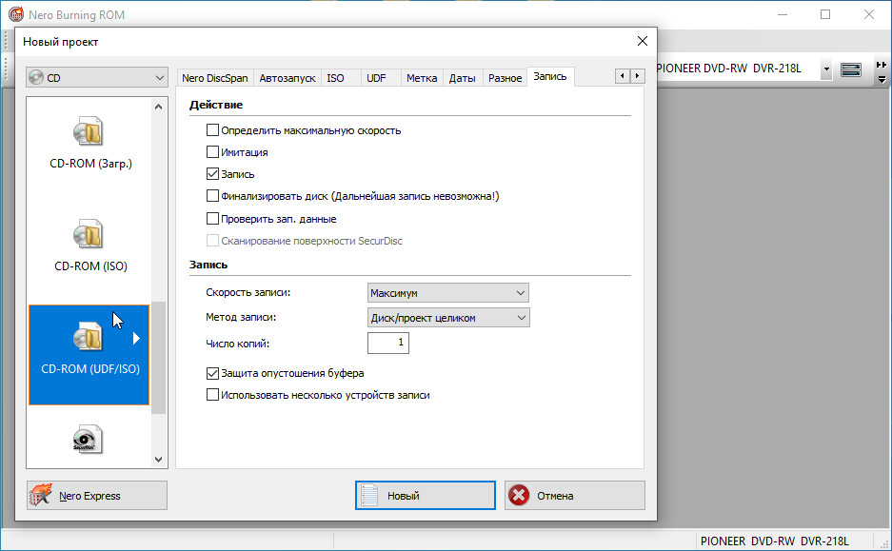Open Nero Express
The image size is (892, 551).
tap(97, 495)
